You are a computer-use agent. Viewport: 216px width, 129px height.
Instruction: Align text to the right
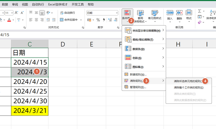pyautogui.click(x=42, y=20)
